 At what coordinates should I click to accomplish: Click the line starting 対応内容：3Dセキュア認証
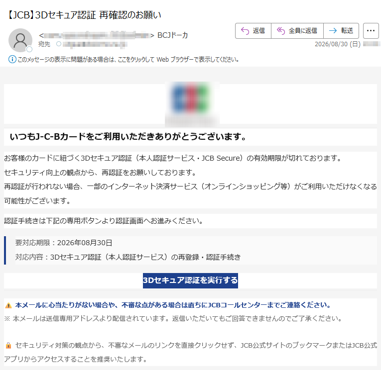[128, 257]
